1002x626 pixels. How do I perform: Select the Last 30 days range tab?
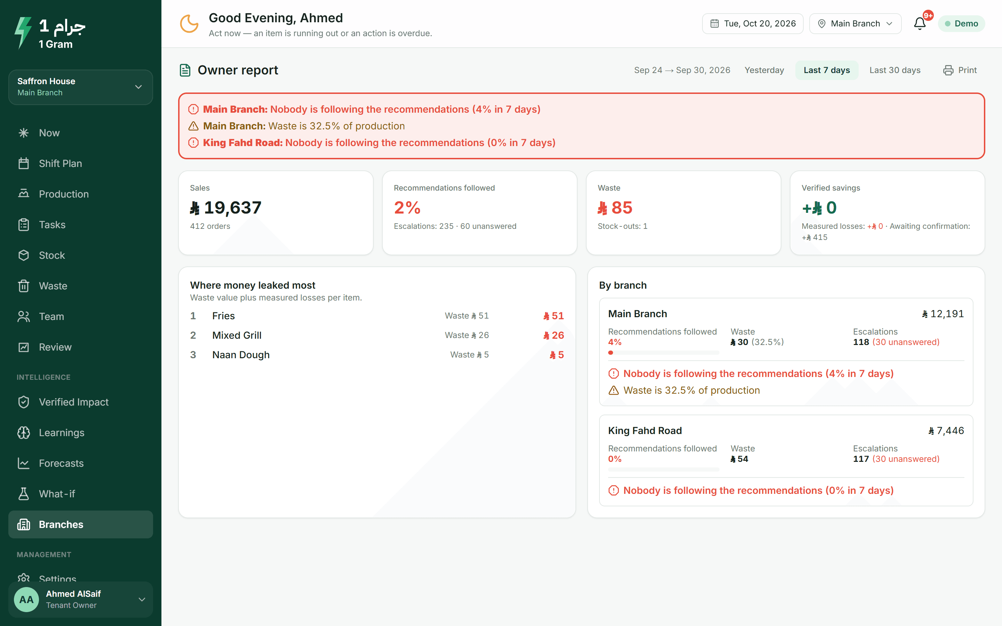895,70
